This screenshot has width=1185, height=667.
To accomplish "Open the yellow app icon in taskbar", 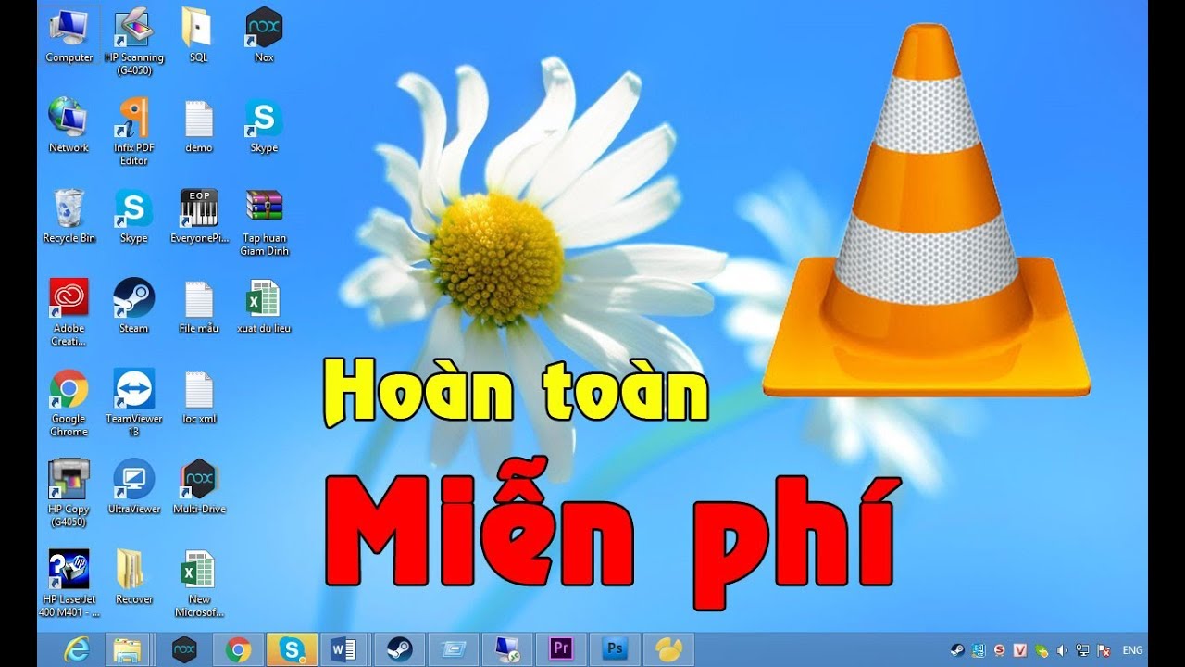I will (668, 649).
